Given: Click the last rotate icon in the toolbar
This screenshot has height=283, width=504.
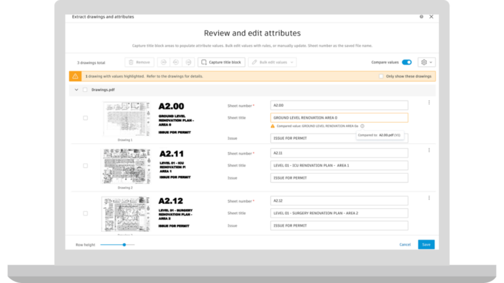Looking at the screenshot, I should point(188,62).
